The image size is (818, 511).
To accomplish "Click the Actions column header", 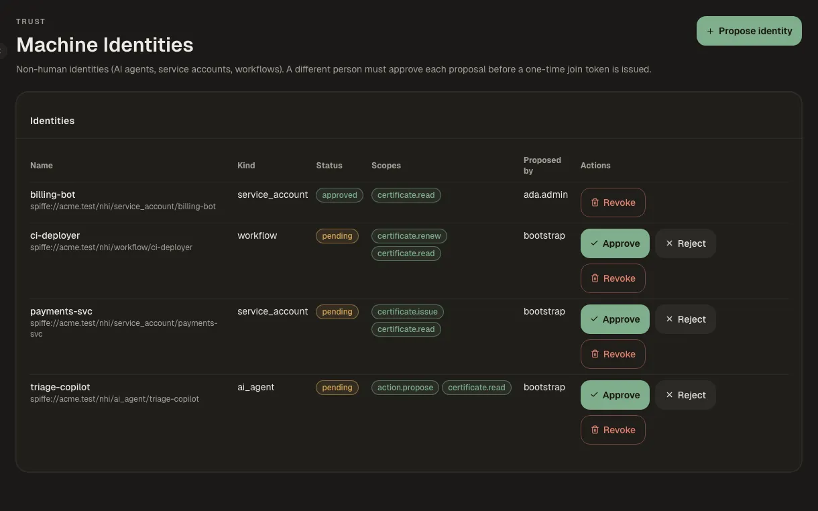I will click(x=595, y=165).
